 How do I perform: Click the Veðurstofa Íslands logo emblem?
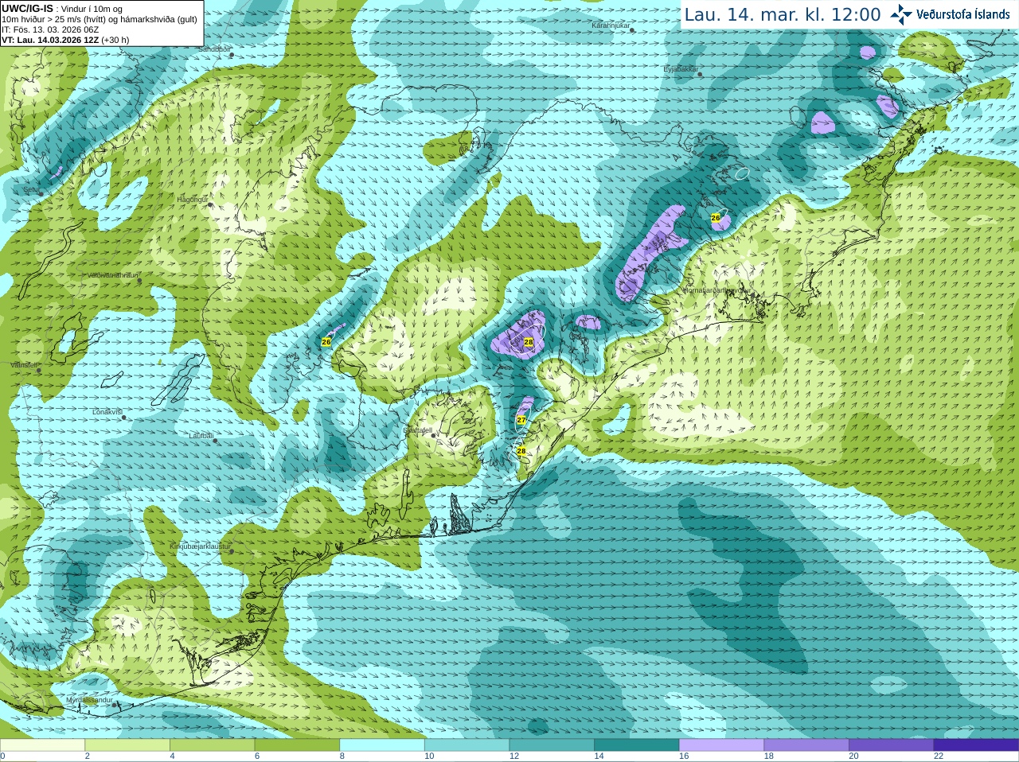[x=901, y=14]
